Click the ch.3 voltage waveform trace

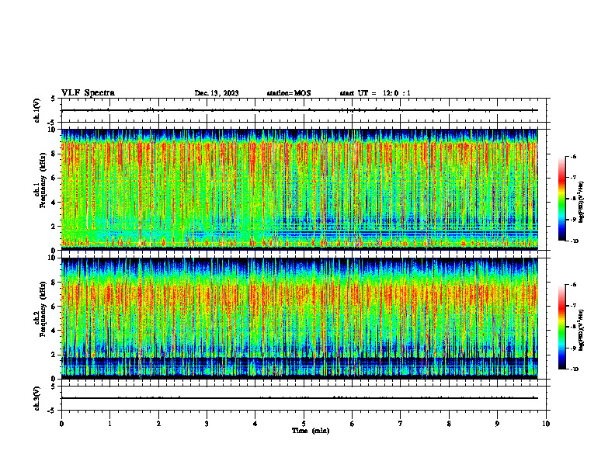[300, 398]
